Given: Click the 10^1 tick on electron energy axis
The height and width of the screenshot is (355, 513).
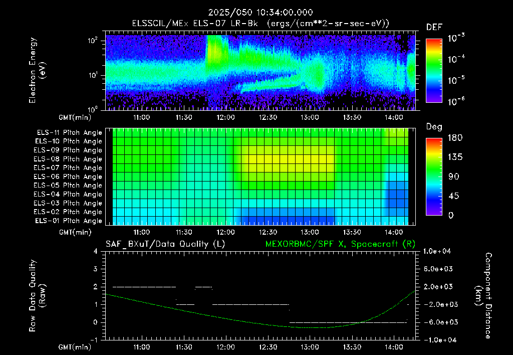Looking at the screenshot, I should [93, 75].
